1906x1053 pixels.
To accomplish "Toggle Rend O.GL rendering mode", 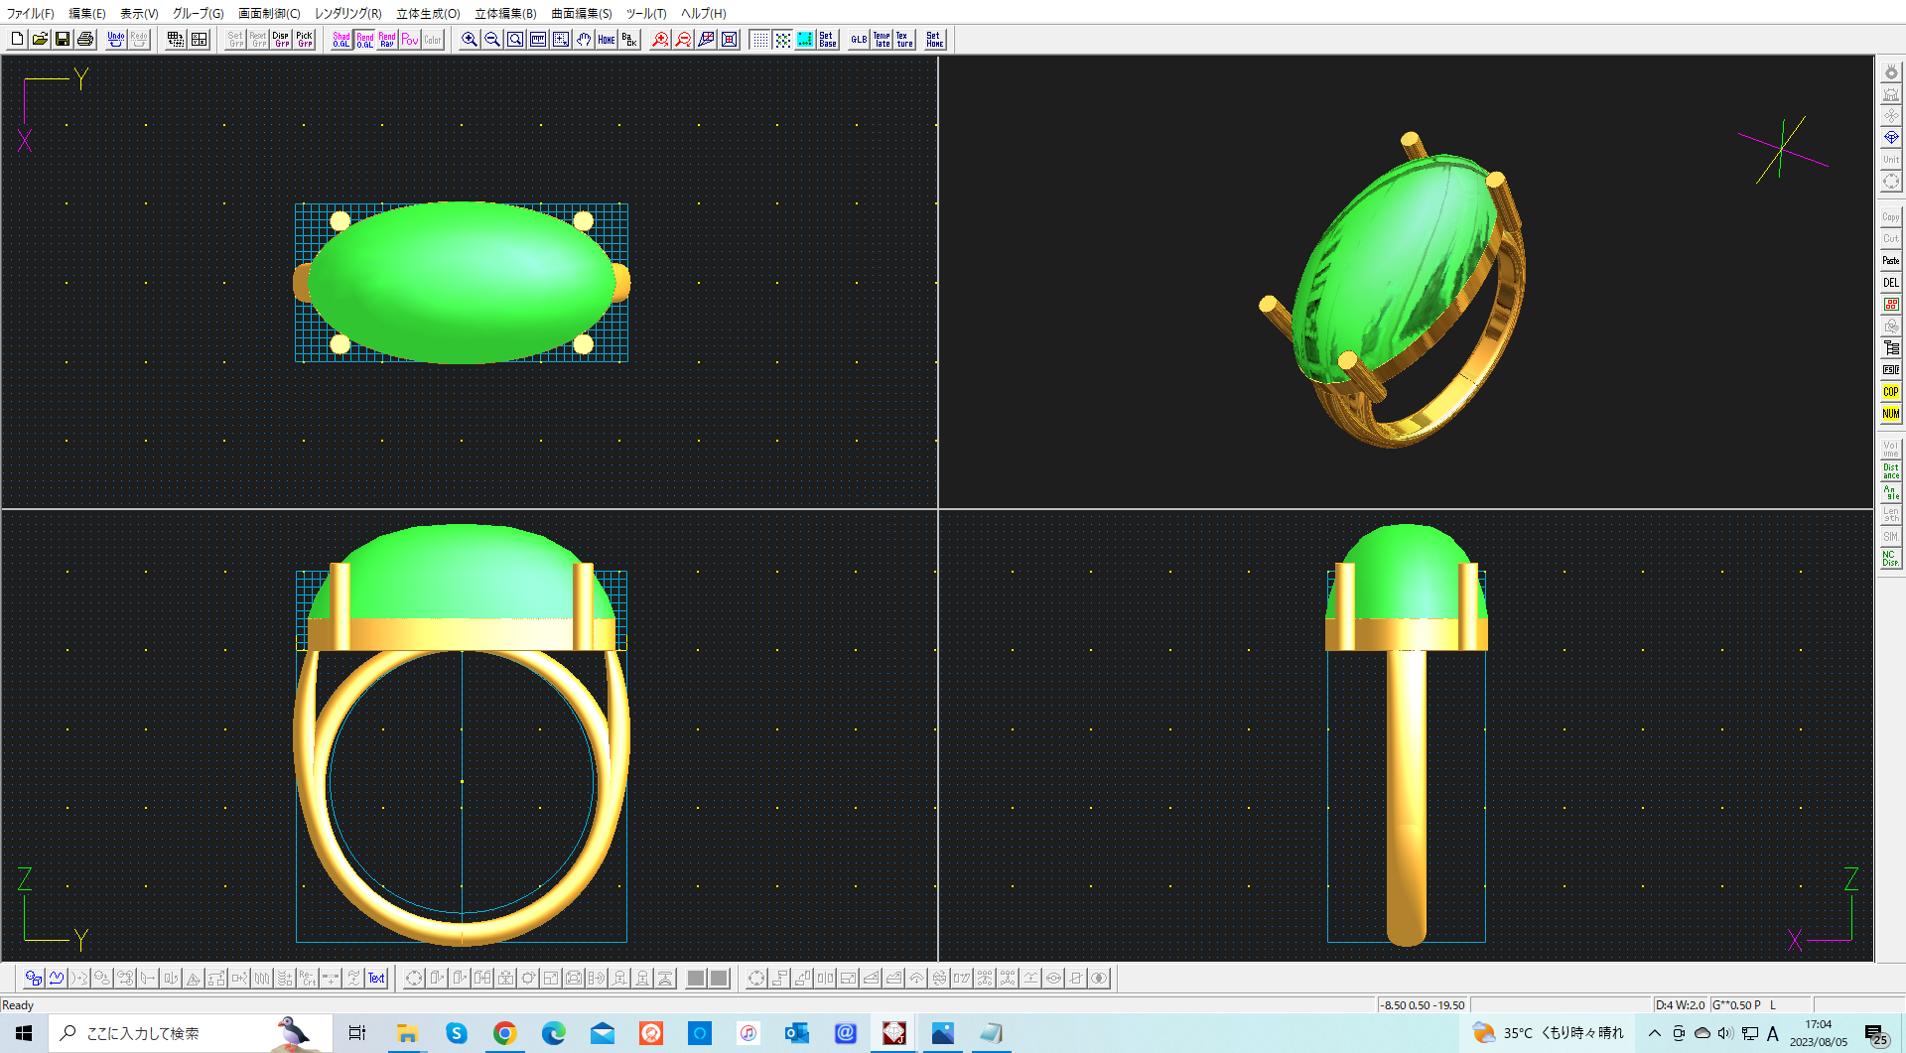I will pos(364,39).
